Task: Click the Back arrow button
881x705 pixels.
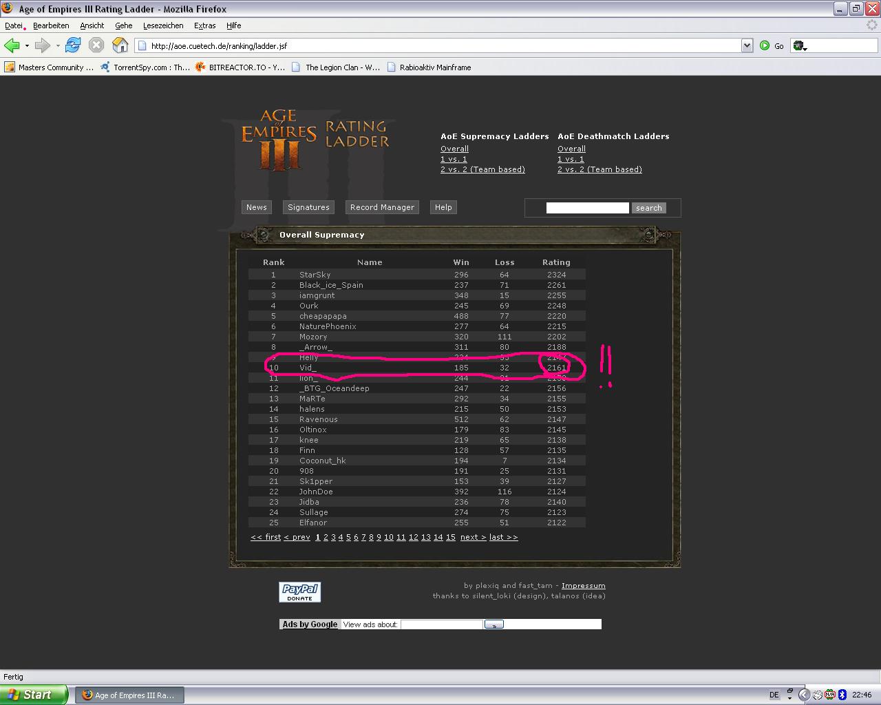Action: coord(11,45)
